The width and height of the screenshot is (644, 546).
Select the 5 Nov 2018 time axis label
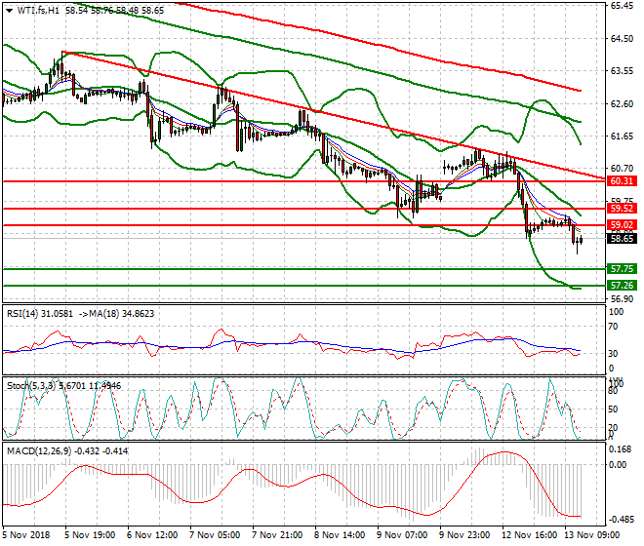coord(26,535)
